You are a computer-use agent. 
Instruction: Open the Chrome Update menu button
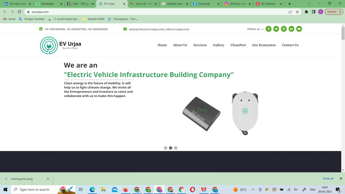[334, 12]
